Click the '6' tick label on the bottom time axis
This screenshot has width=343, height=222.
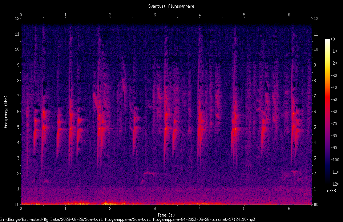coord(289,209)
